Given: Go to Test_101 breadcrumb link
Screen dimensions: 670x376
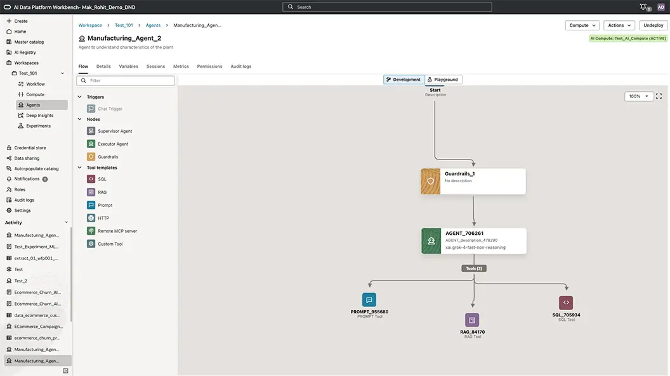Looking at the screenshot, I should coord(124,25).
